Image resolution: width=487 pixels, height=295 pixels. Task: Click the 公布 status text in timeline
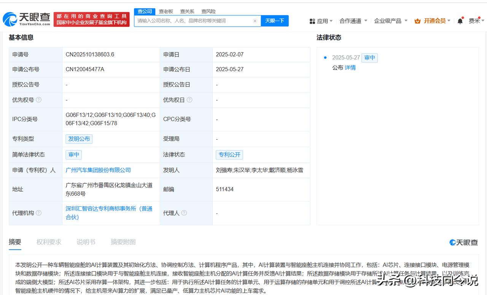coord(337,68)
